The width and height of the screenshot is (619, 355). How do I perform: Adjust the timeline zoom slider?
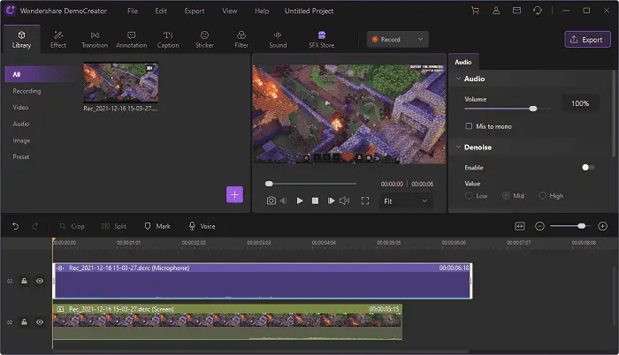570,226
